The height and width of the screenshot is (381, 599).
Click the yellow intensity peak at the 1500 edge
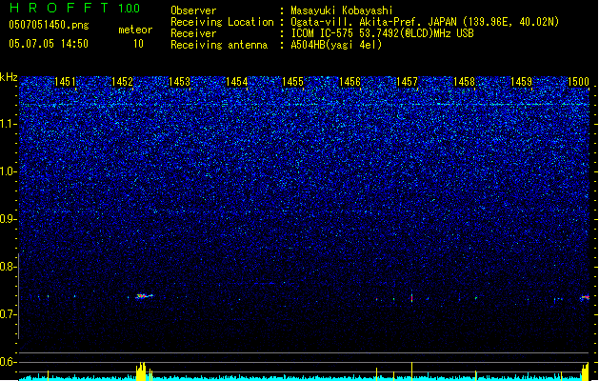tap(586, 371)
